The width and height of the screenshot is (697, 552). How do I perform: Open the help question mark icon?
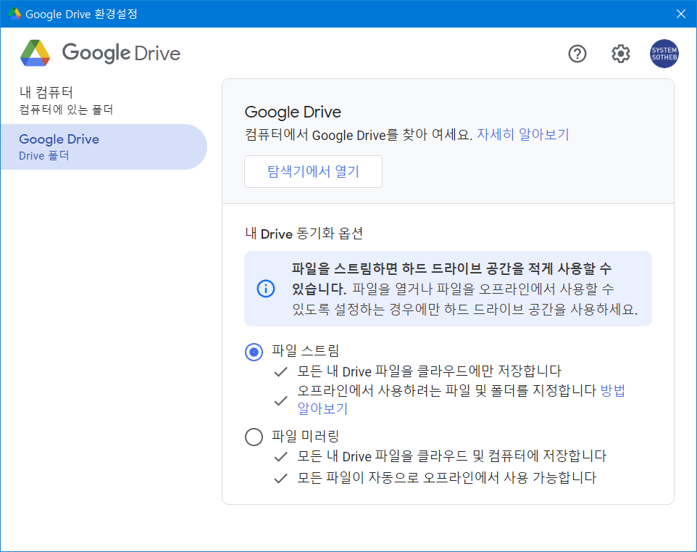[577, 54]
